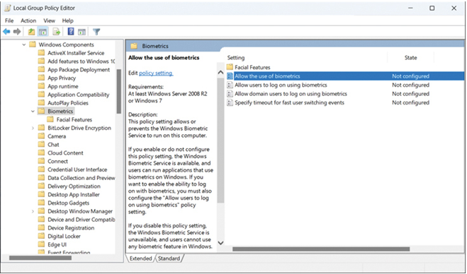This screenshot has height=274, width=467.
Task: Click the folder icon in the Biometrics header
Action: point(134,46)
